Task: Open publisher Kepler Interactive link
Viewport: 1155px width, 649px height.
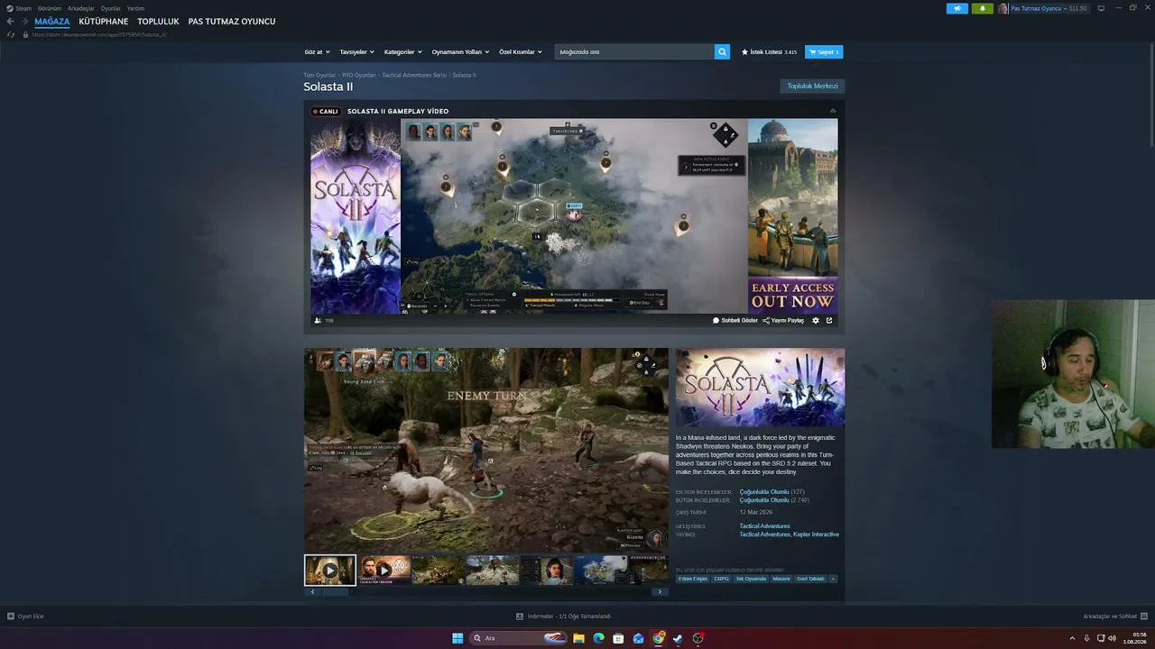Action: [x=816, y=535]
